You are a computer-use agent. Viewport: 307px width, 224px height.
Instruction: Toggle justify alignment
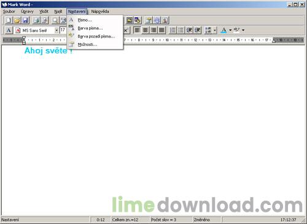click(161, 30)
